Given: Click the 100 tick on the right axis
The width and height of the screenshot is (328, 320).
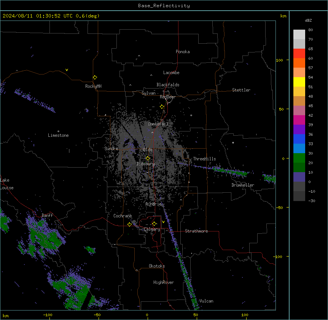Looking at the screenshot, I should click(x=279, y=60).
